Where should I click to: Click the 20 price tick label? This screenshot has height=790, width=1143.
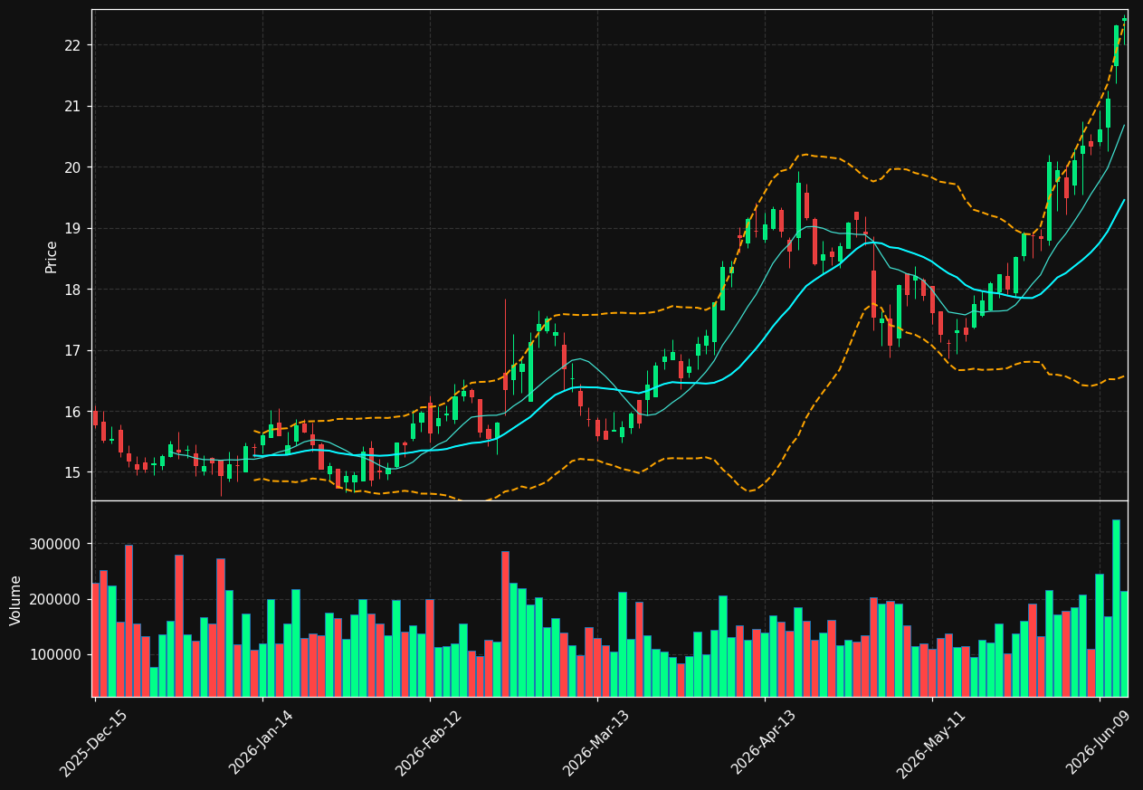coord(72,167)
